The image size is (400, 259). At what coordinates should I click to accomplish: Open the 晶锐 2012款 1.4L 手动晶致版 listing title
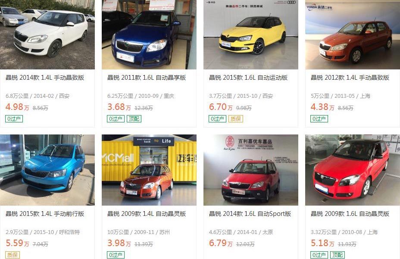coord(350,78)
